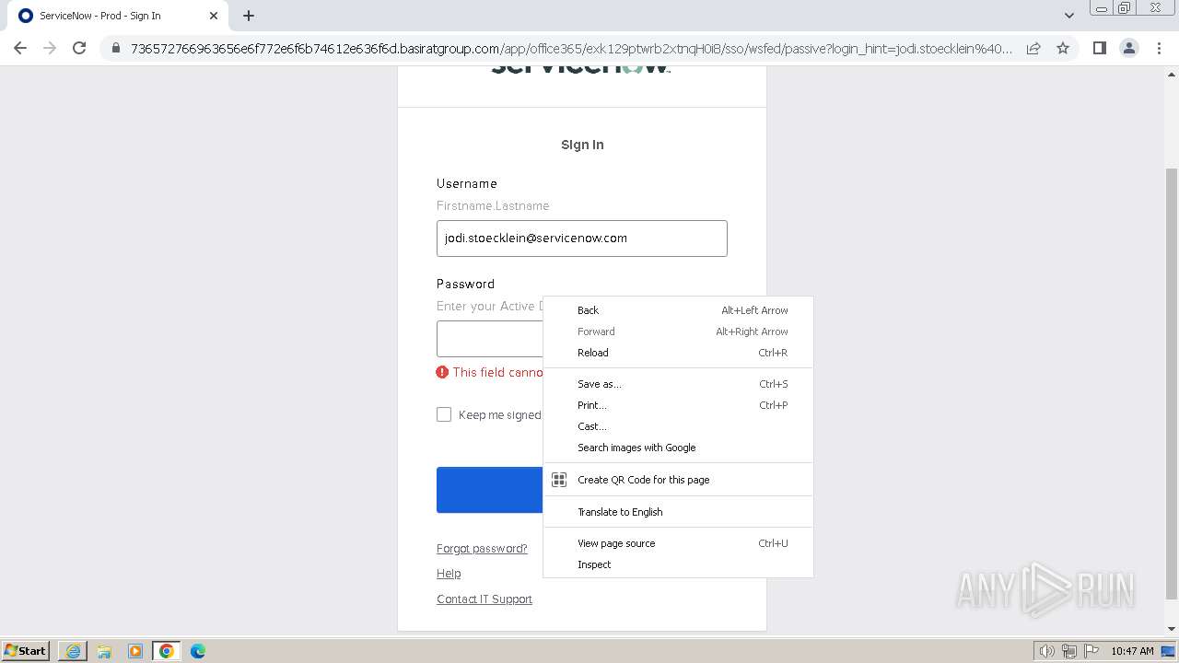
Task: Open File Explorer folder taskbar icon
Action: tap(104, 651)
